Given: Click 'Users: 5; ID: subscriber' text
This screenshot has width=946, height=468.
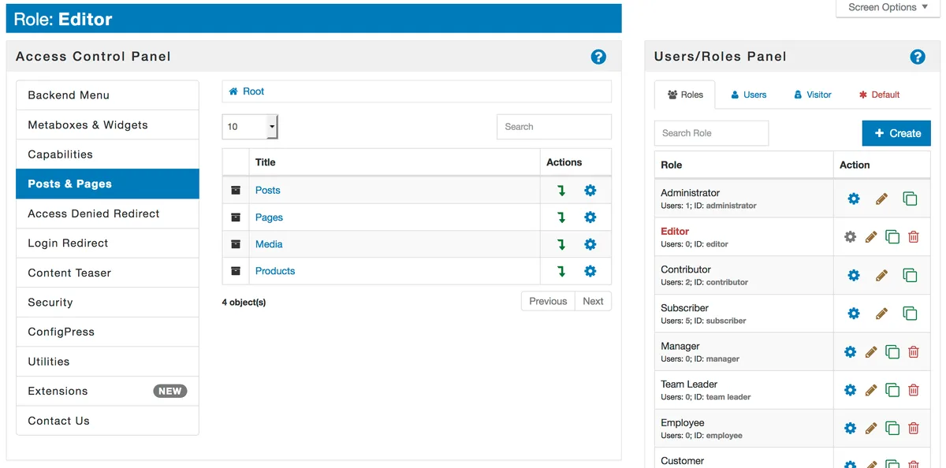Looking at the screenshot, I should click(703, 321).
